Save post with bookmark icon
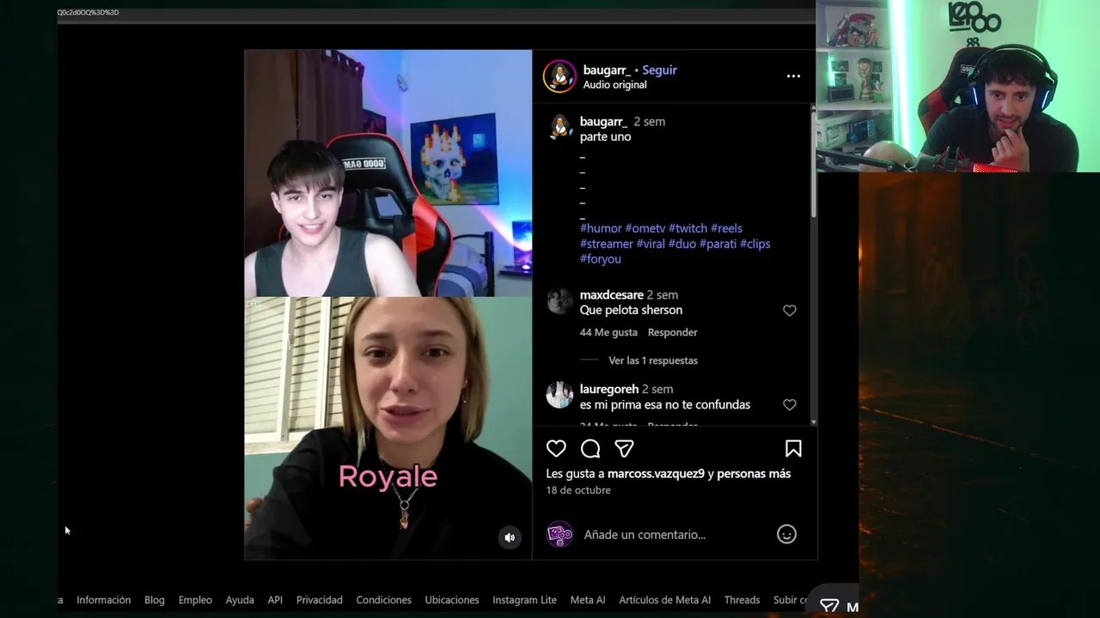 793,448
